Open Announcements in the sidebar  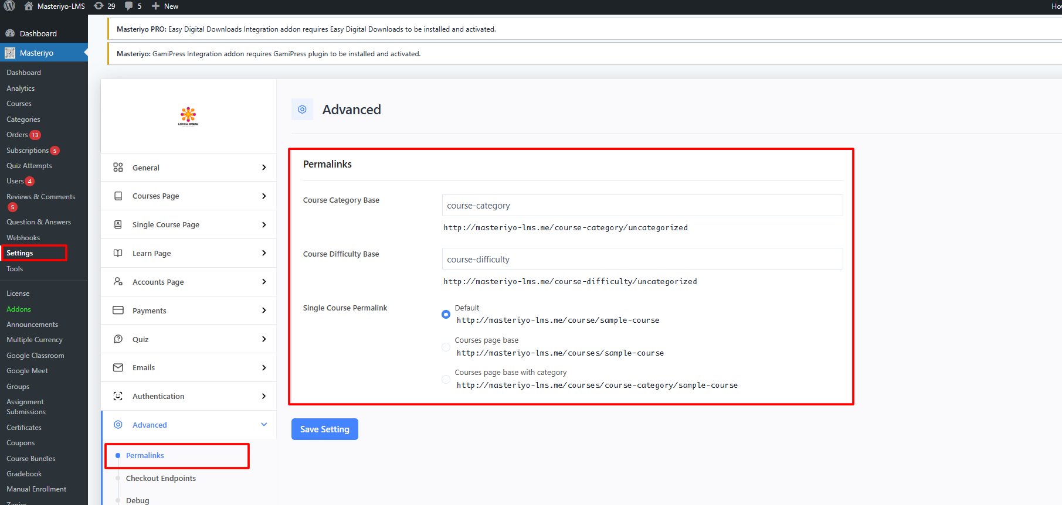32,325
